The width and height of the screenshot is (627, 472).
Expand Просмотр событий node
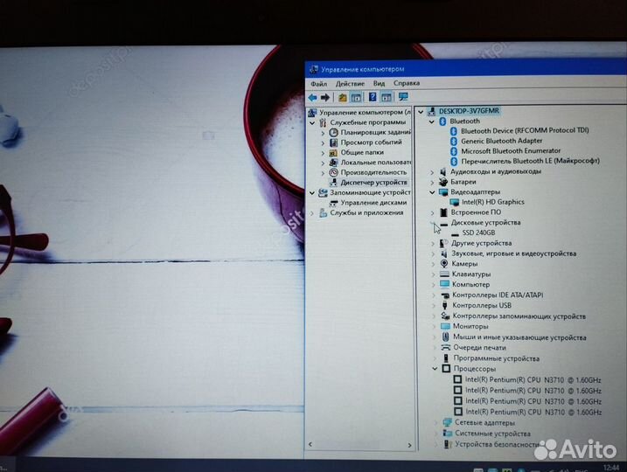click(323, 142)
